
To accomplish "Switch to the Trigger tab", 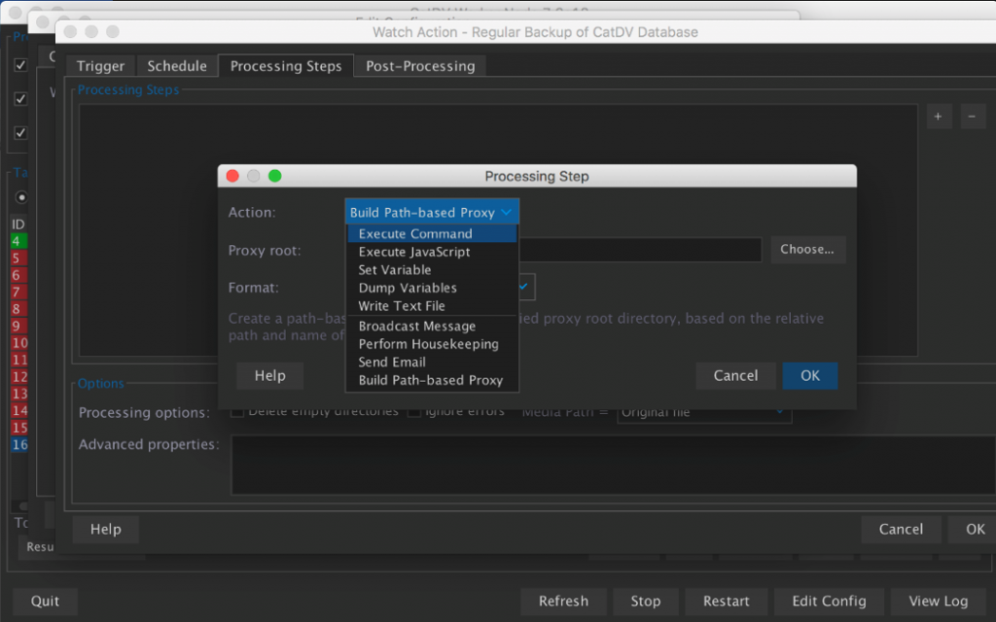I will (101, 66).
